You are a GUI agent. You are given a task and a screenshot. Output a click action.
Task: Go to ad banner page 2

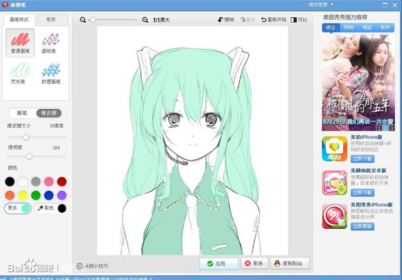[385, 128]
